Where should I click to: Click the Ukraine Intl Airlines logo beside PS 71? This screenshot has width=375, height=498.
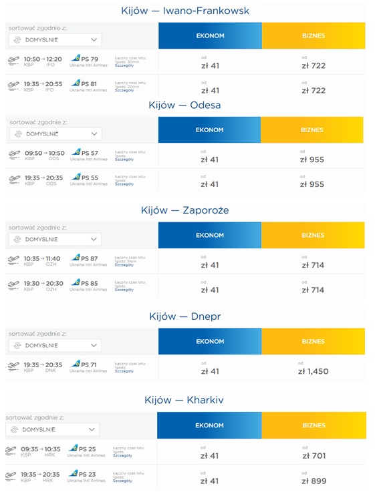(76, 363)
